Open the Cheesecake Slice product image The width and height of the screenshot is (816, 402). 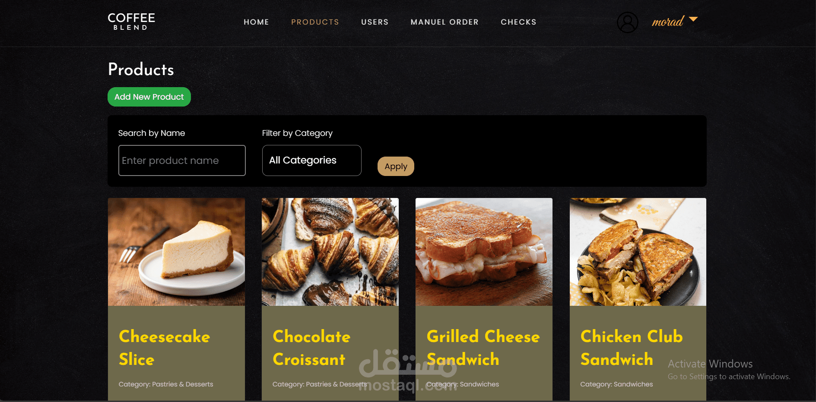pyautogui.click(x=176, y=252)
